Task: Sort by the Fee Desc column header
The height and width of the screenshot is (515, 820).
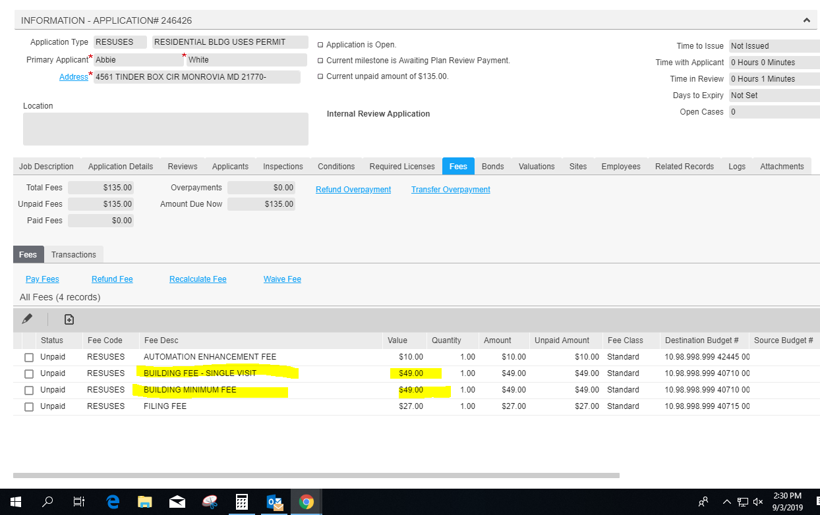Action: [x=161, y=340]
